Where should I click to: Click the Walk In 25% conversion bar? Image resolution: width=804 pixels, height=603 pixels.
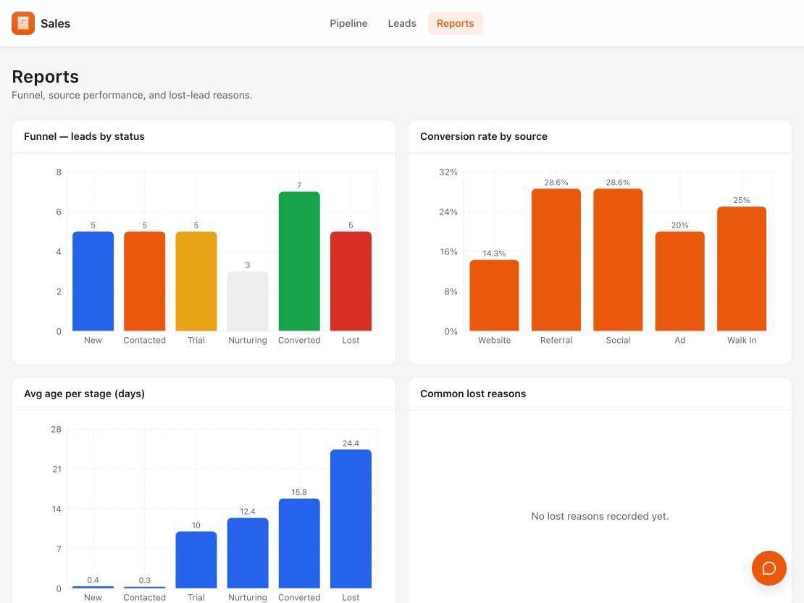coord(742,269)
